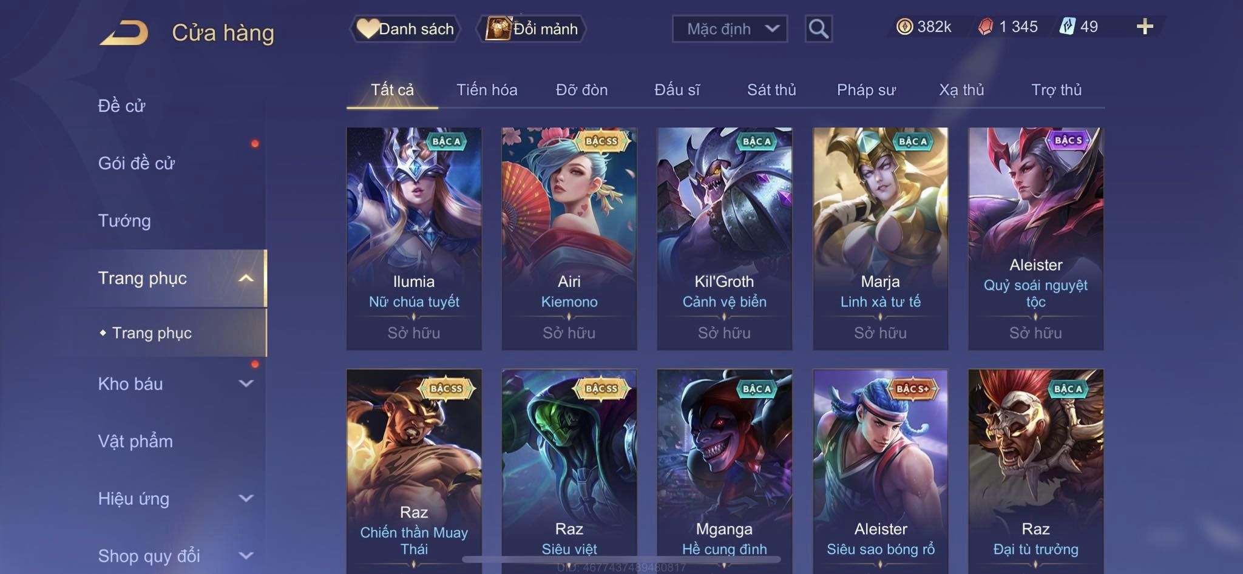Open the Mặc định sort dropdown
This screenshot has width=1243, height=574.
730,29
